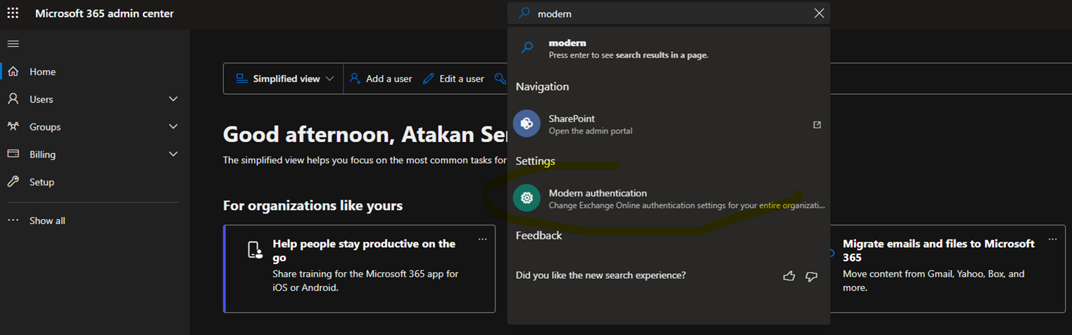This screenshot has width=1072, height=335.
Task: Go to Home in navigation
Action: click(95, 72)
